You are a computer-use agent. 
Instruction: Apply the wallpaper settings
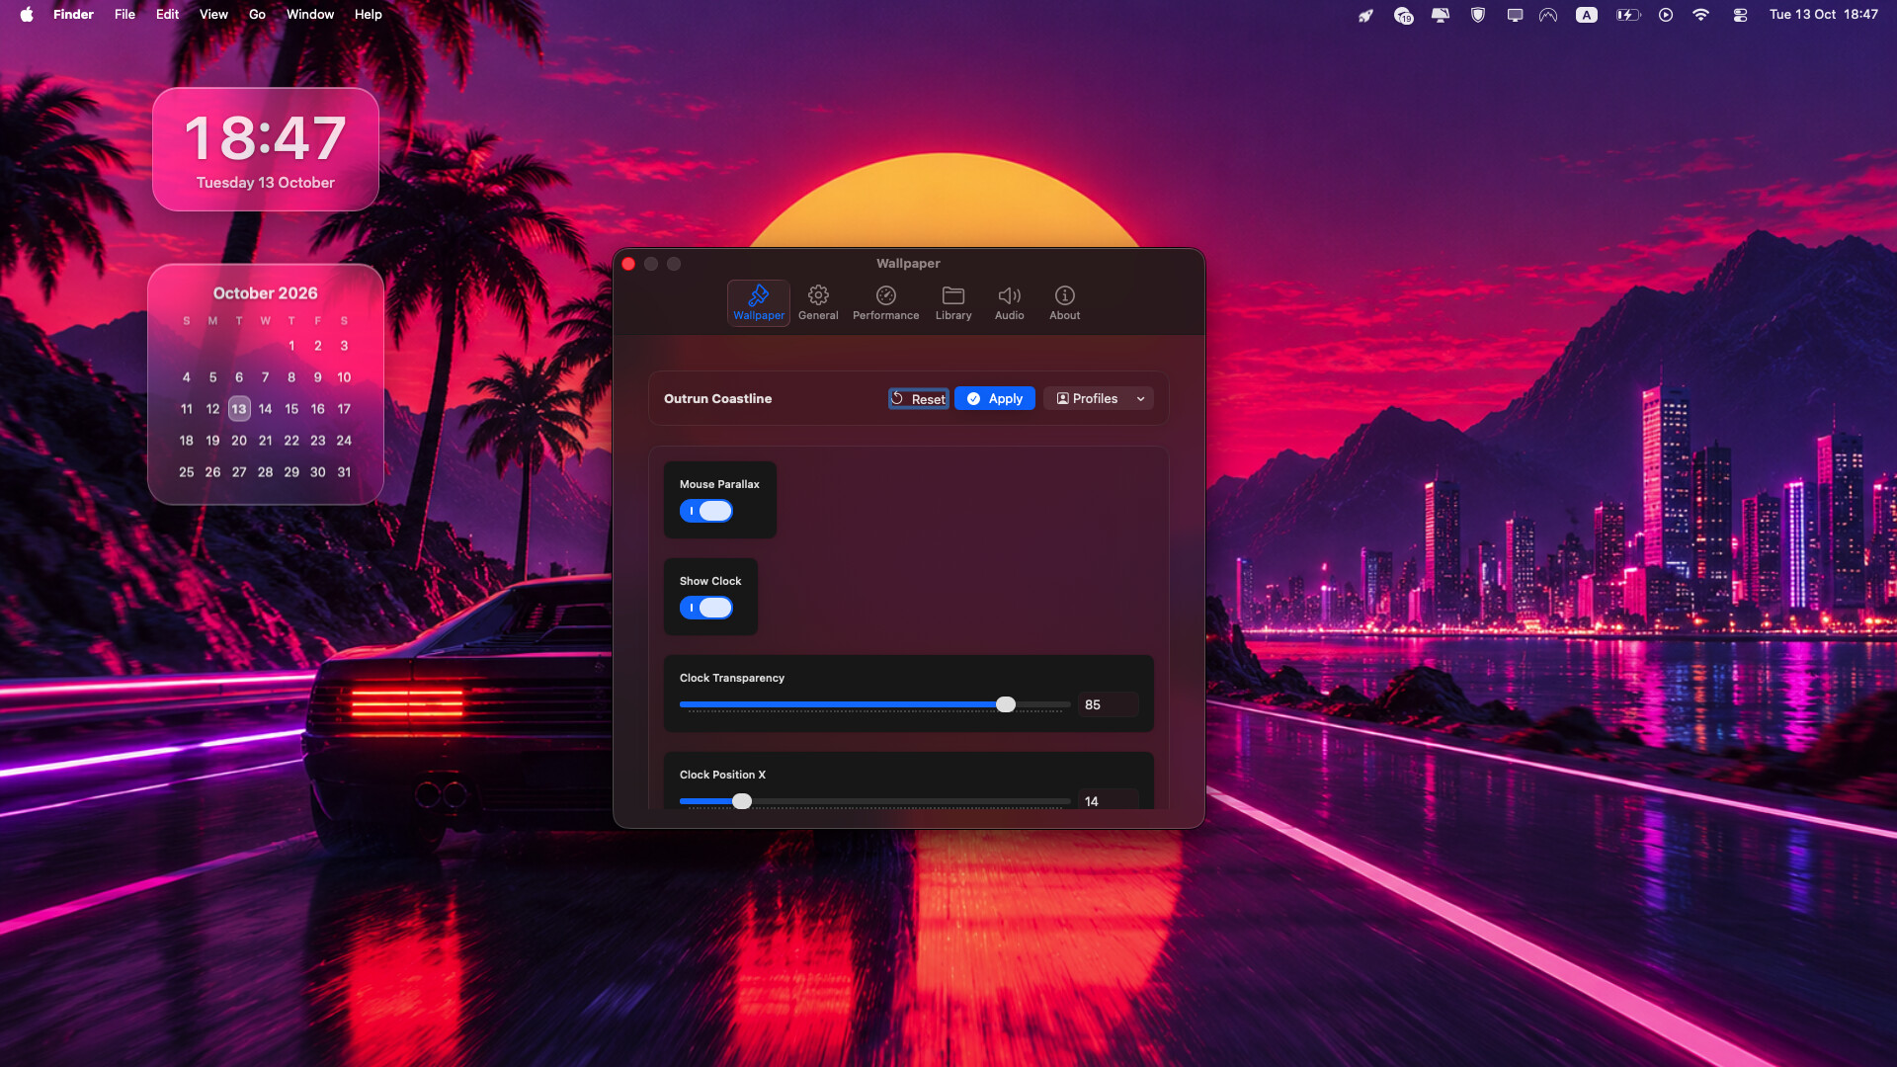(x=995, y=398)
